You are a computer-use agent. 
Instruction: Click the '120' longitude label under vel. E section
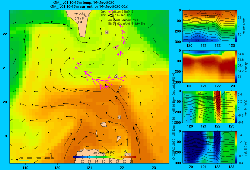pyautogui.click(x=189, y=167)
